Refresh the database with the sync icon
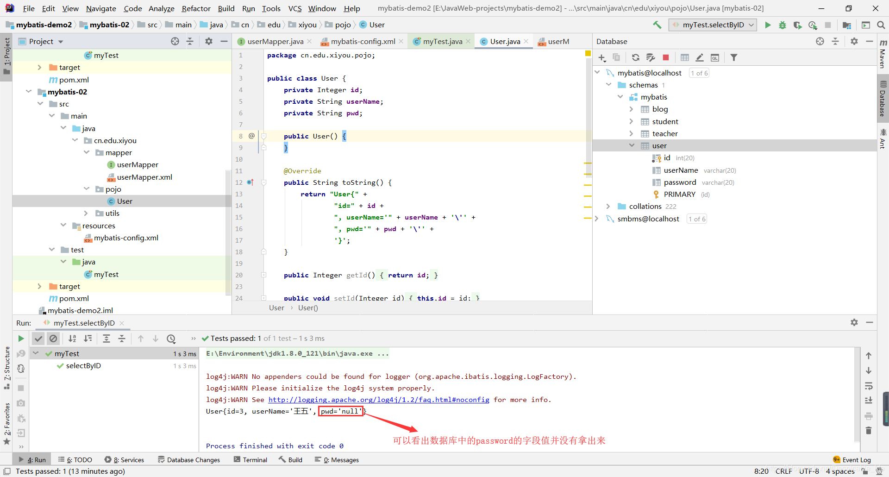This screenshot has width=889, height=477. 636,57
